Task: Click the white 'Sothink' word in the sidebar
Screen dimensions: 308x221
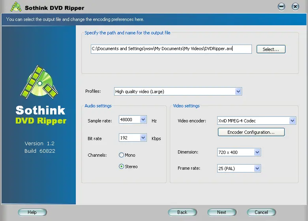Action: 40,110
